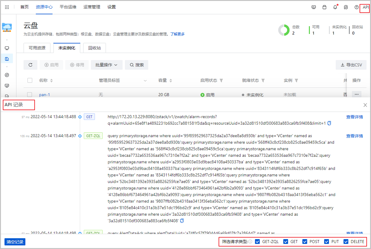
Task: Select the cloud disk icon in the sidebar
Action: 7,58
